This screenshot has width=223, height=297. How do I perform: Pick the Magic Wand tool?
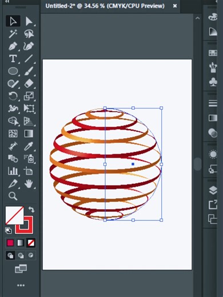pyautogui.click(x=13, y=34)
